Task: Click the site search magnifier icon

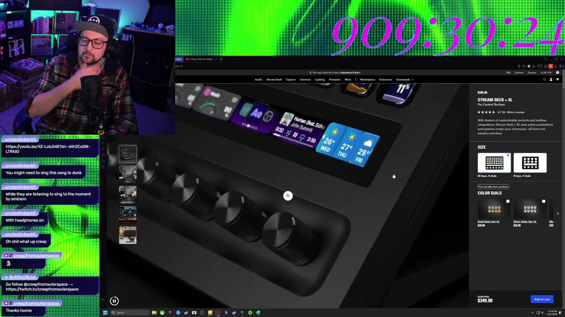Action: 544,80
